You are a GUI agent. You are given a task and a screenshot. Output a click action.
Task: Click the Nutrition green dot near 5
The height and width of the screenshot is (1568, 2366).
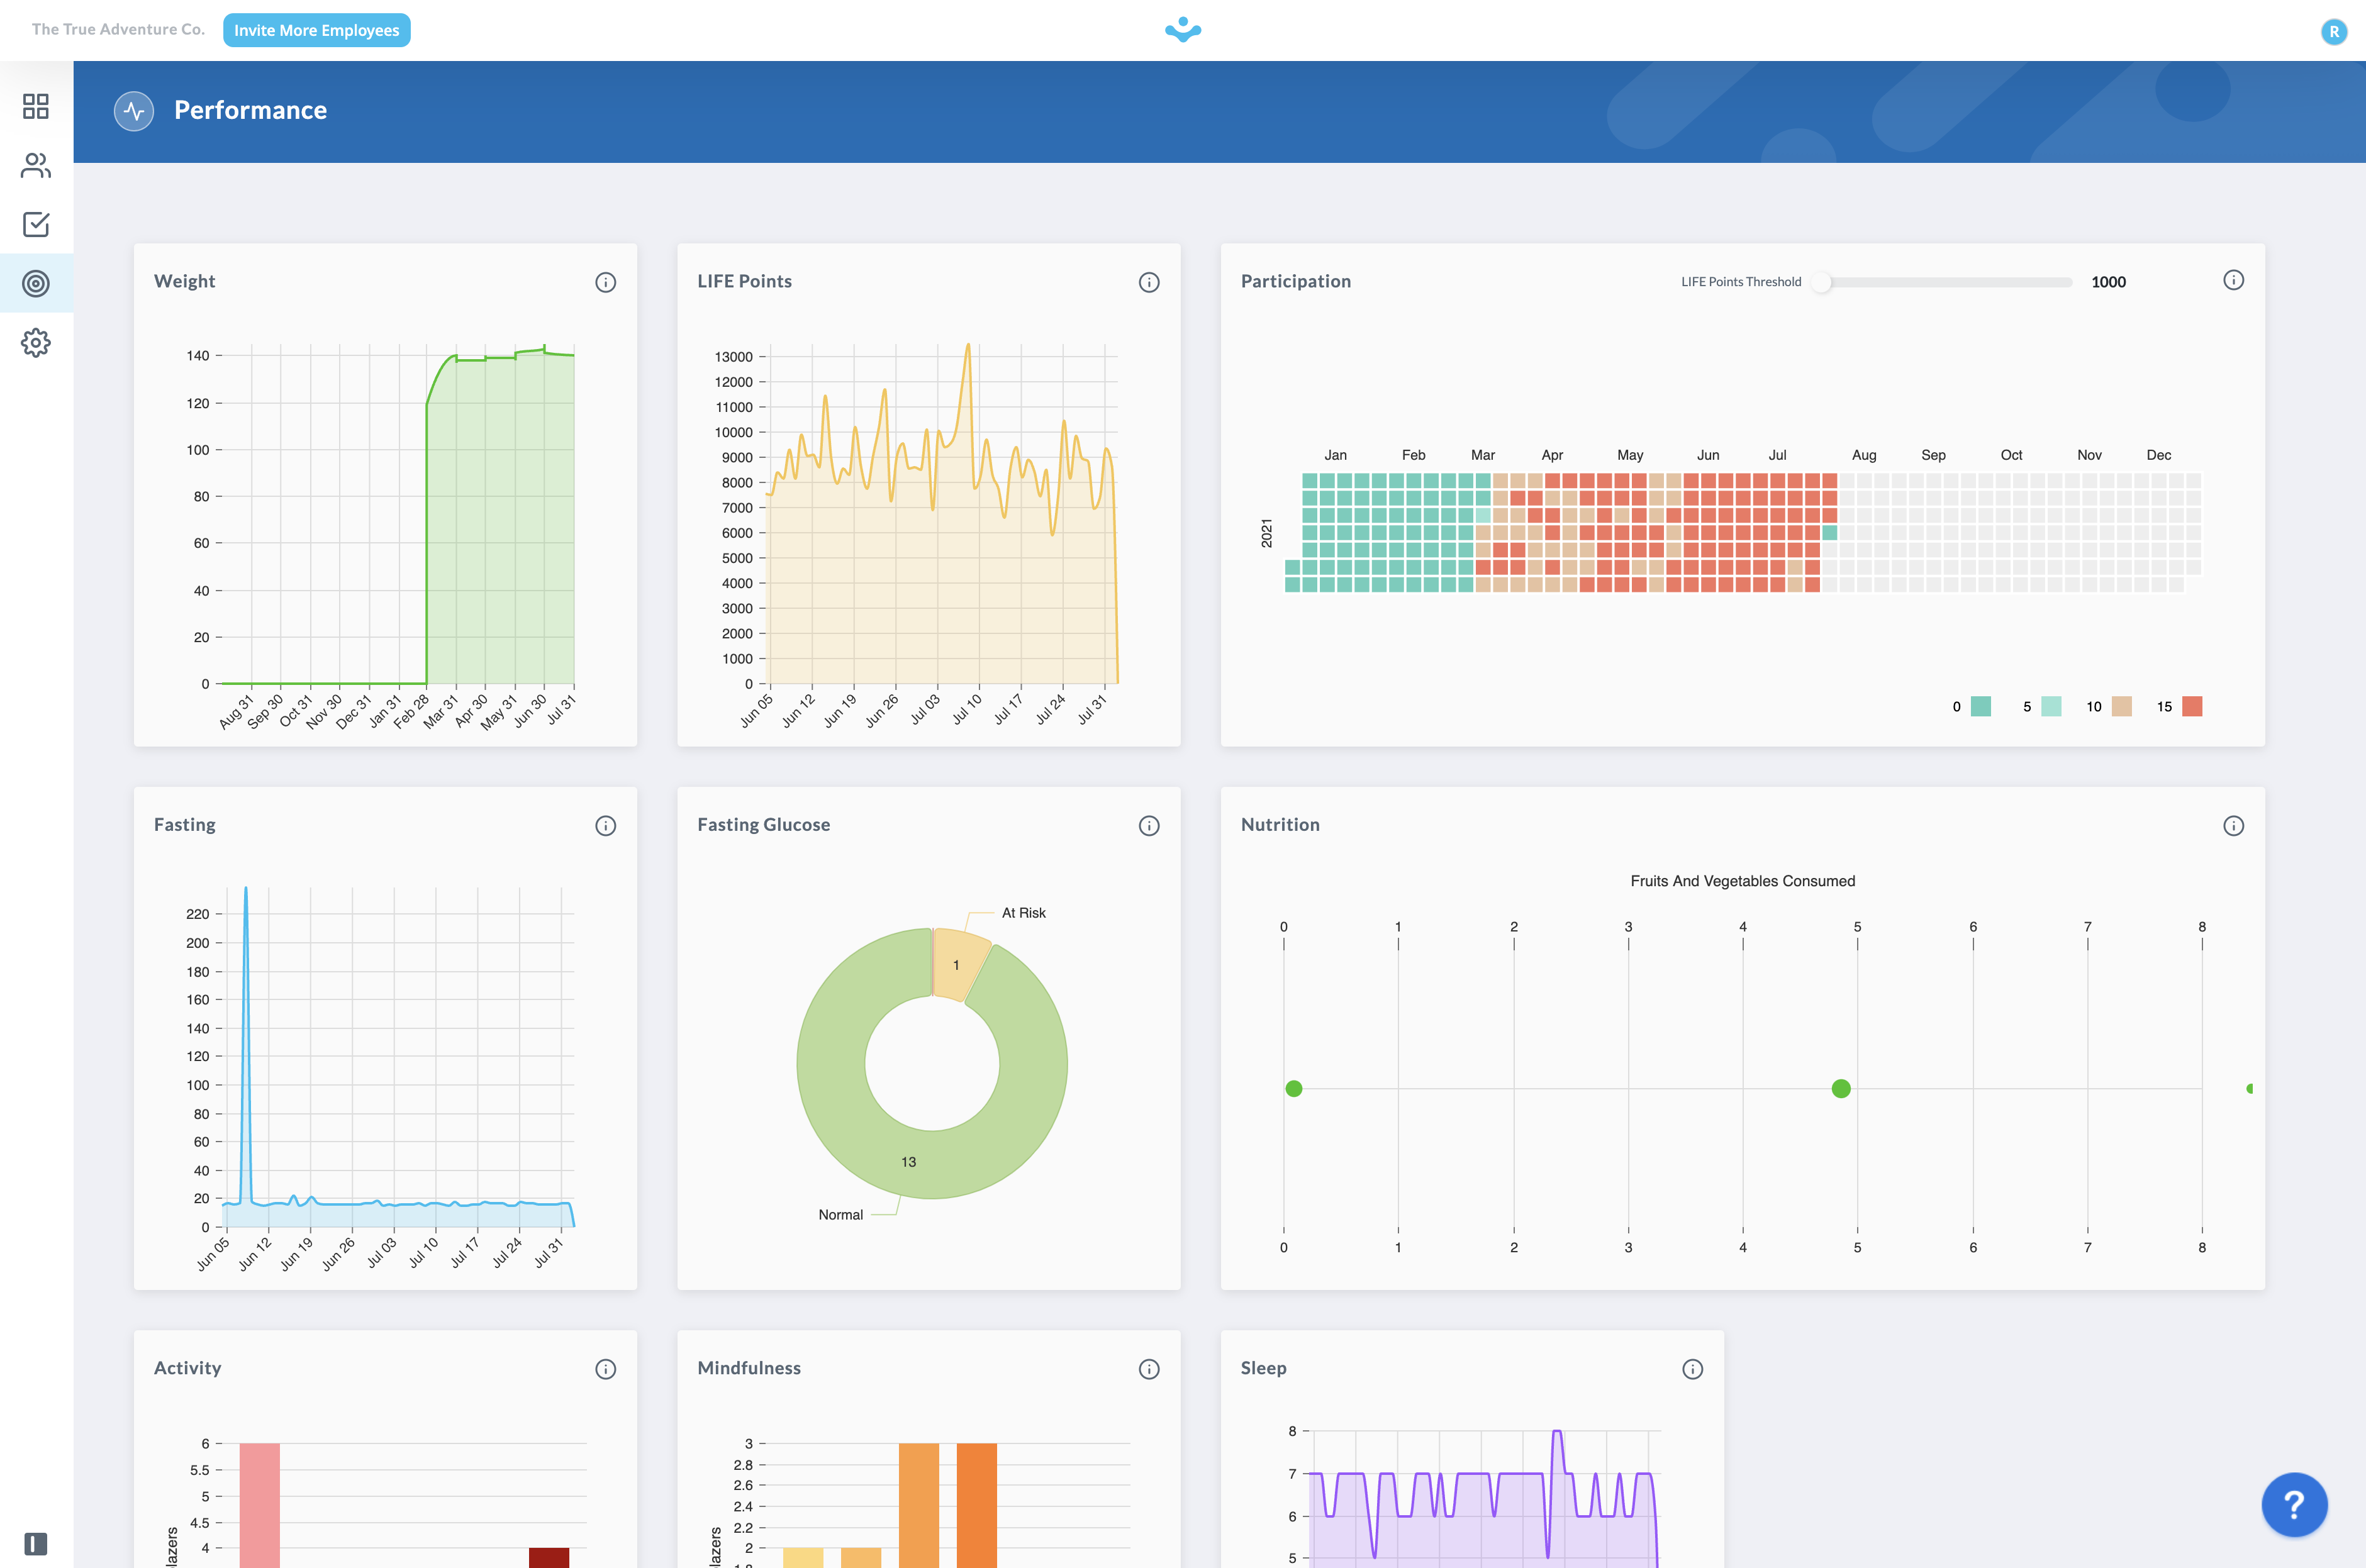(x=1840, y=1089)
